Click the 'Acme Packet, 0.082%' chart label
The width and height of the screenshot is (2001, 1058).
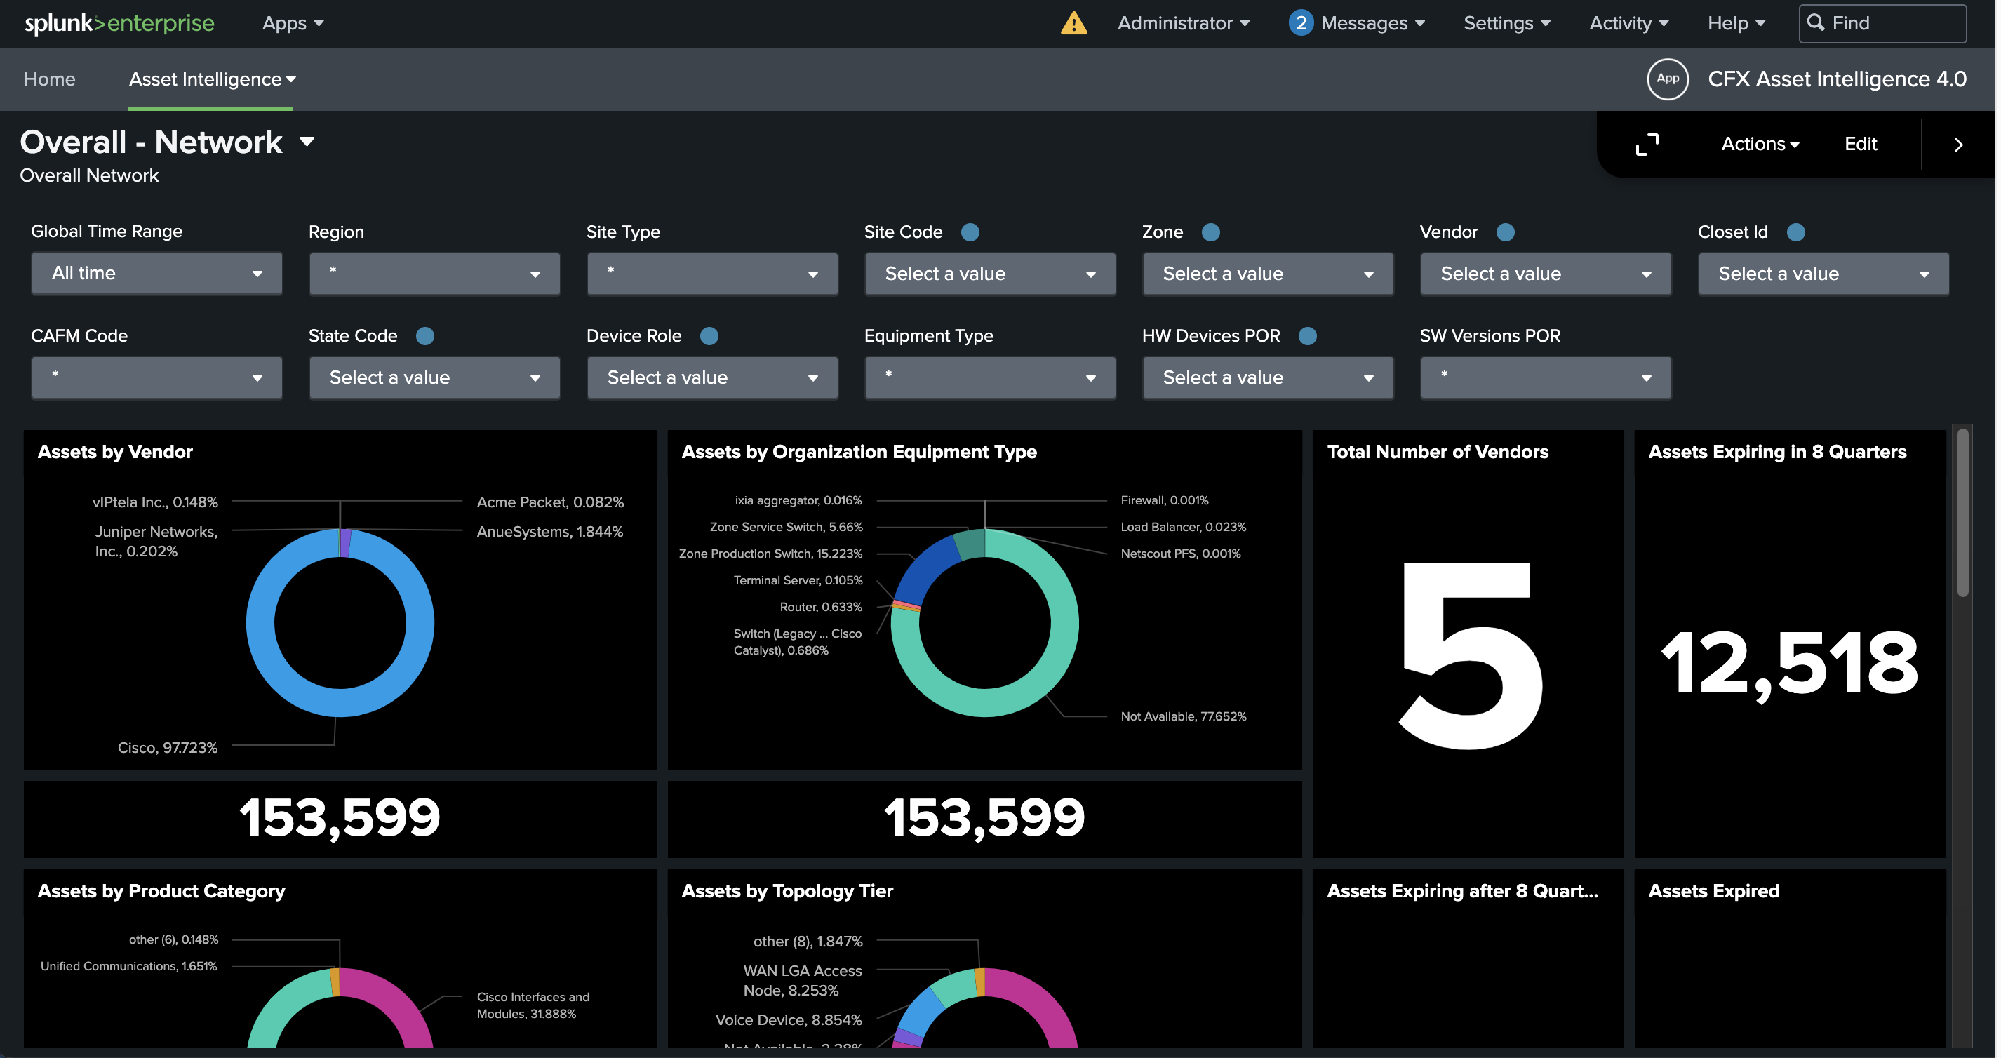550,502
